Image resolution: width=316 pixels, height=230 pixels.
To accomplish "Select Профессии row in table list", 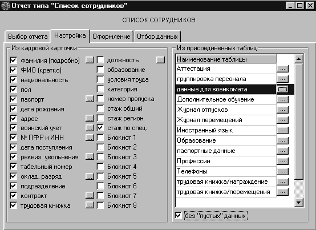I will 226,161.
